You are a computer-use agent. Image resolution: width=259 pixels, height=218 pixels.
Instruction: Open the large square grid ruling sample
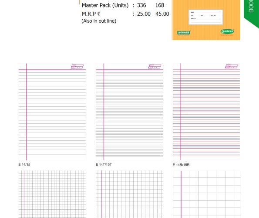coord(206,194)
